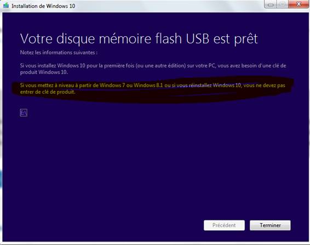Click the paragraph starting "Si vous installez Windows 10"
The height and width of the screenshot is (245, 310).
[x=153, y=69]
